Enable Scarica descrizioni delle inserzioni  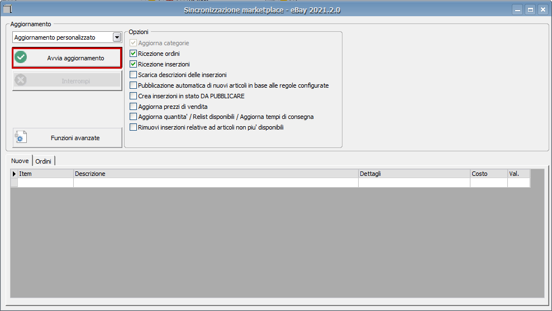coord(133,75)
